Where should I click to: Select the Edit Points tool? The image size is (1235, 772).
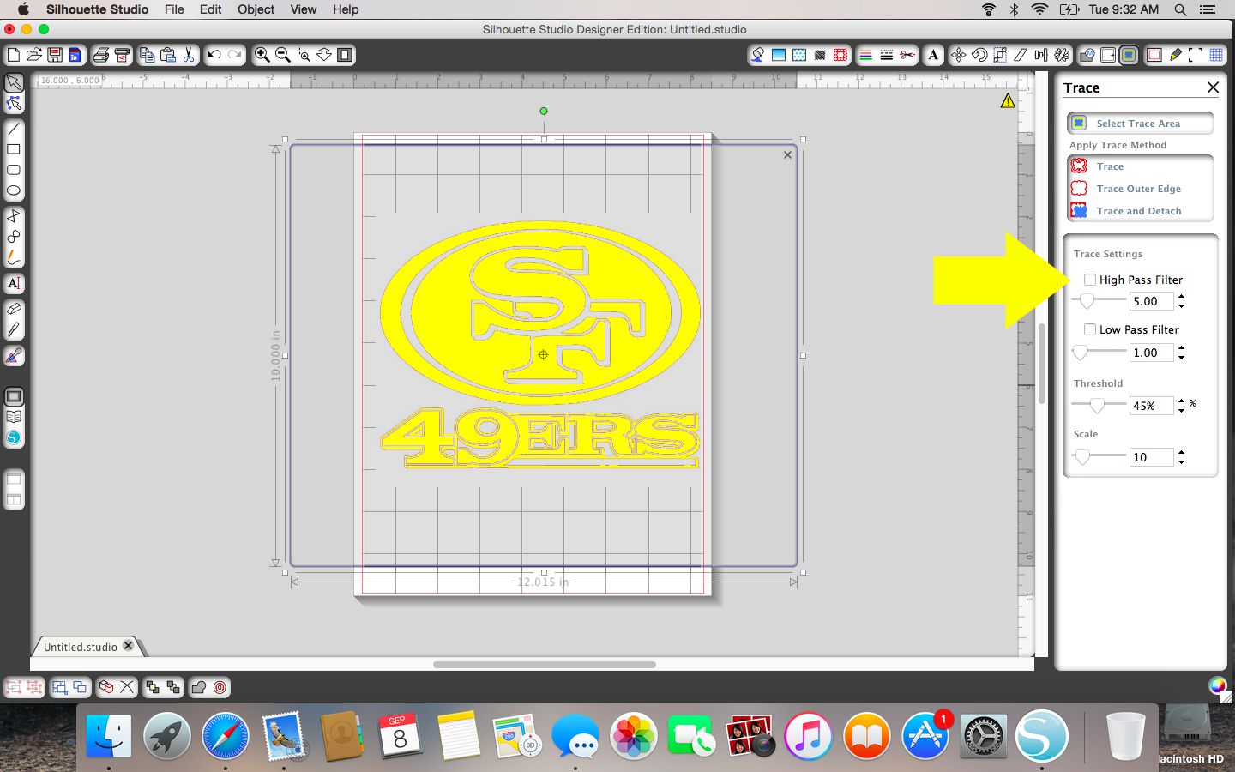pyautogui.click(x=14, y=104)
